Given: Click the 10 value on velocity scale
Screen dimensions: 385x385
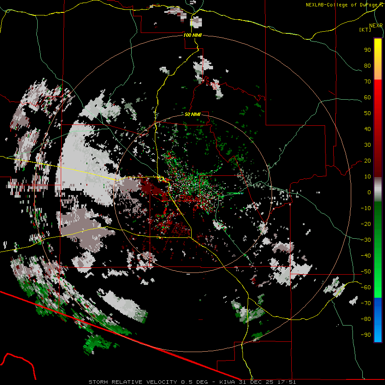Looking at the screenshot, I should click(367, 177).
